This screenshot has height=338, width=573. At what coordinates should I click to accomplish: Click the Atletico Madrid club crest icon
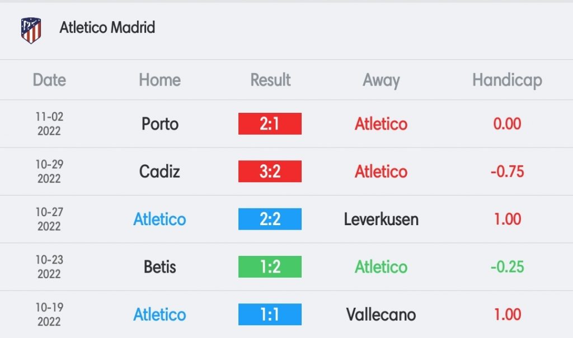tap(31, 30)
